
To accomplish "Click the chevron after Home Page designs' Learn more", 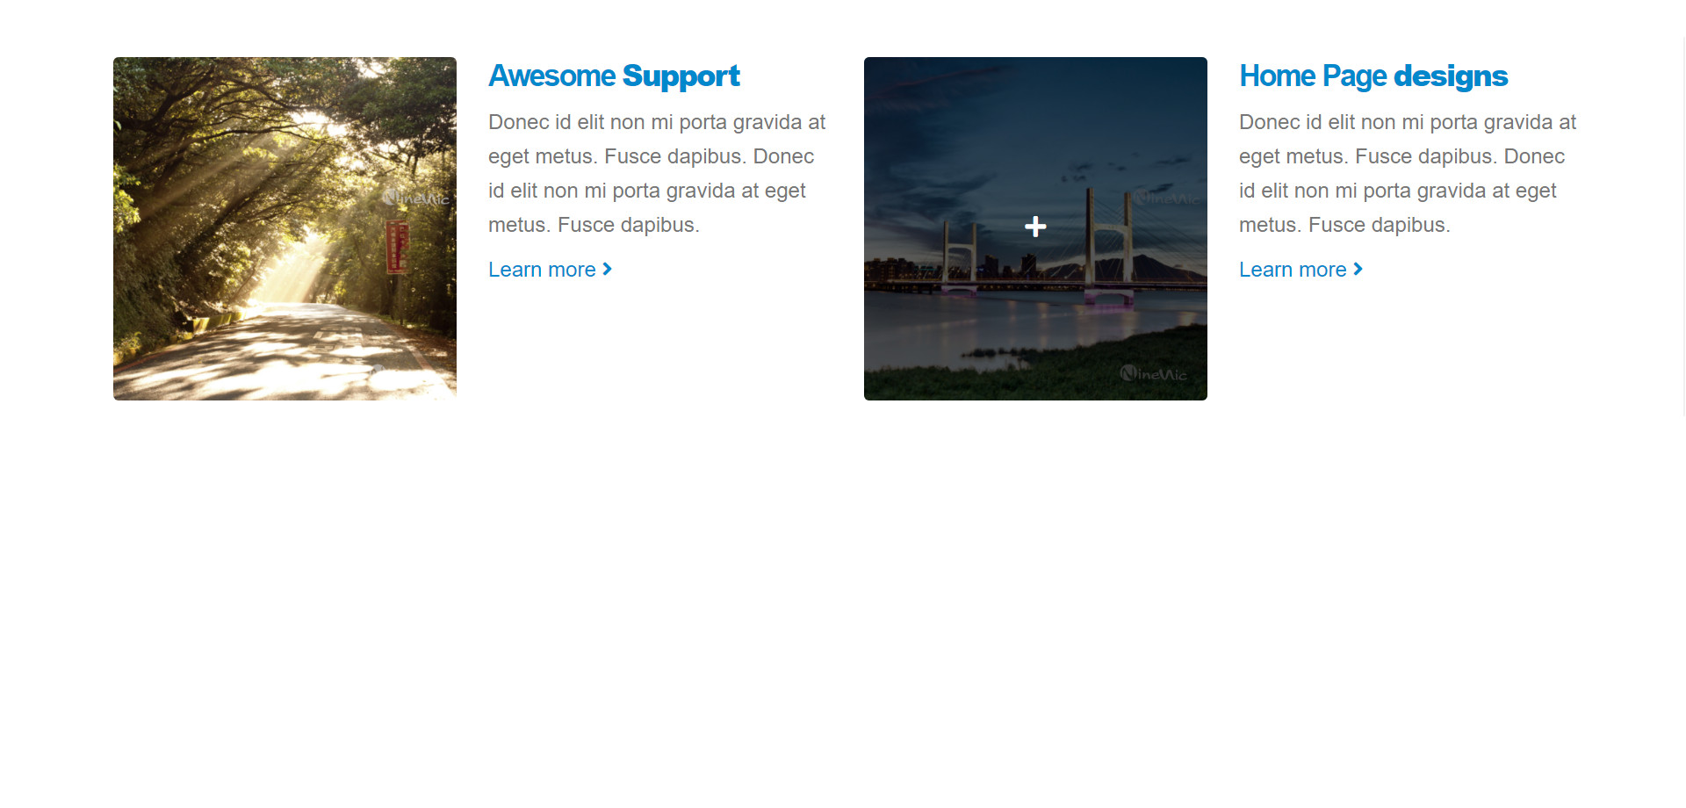I will coord(1358,270).
